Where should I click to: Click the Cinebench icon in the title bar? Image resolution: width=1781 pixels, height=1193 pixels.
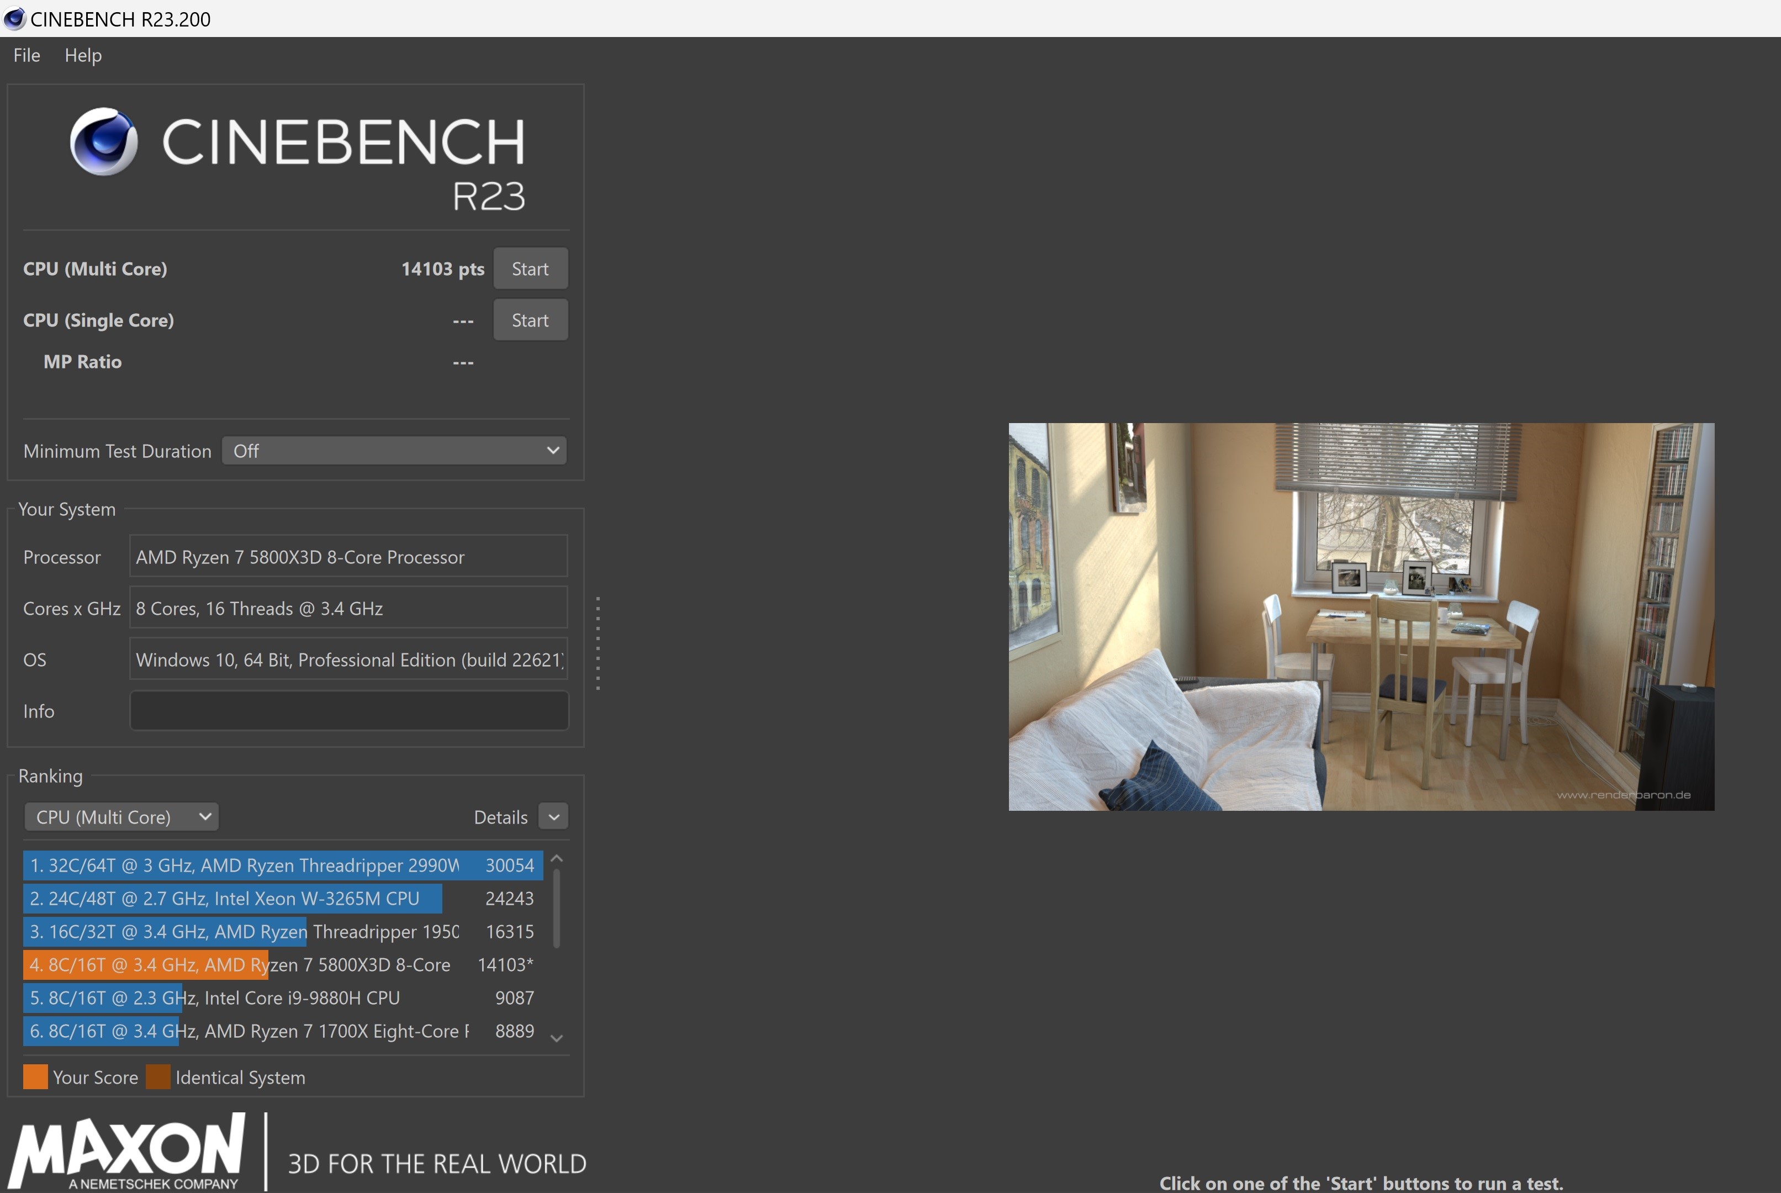[14, 19]
